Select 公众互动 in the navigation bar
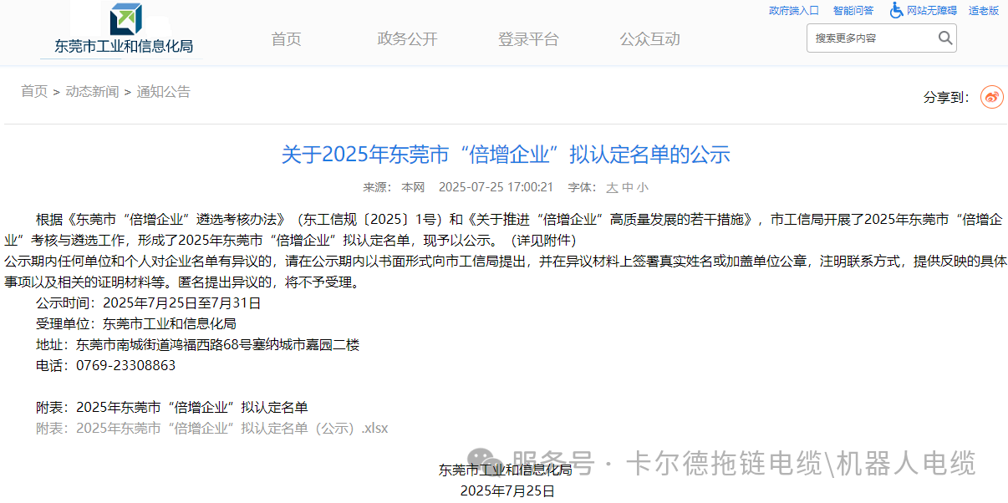 tap(649, 39)
